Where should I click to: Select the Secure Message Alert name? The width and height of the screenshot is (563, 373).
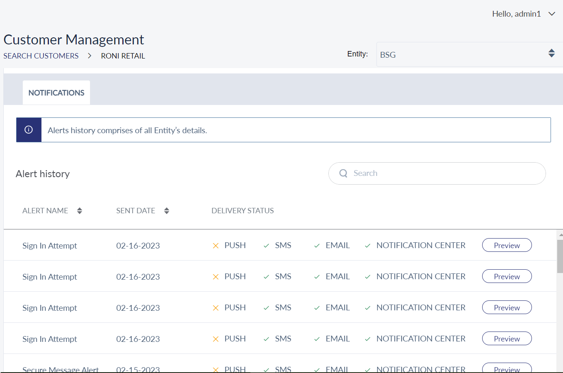pyautogui.click(x=61, y=369)
